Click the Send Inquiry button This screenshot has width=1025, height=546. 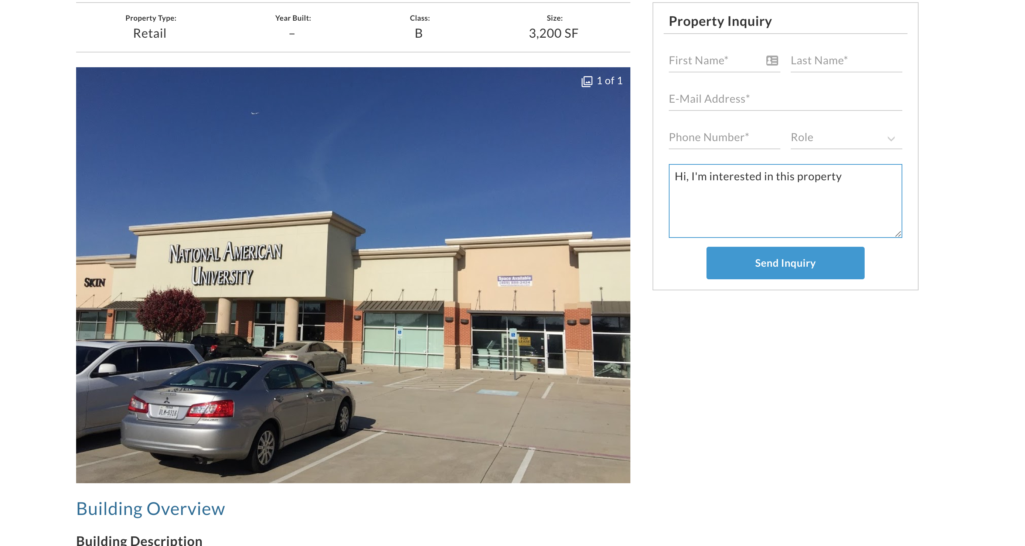[785, 263]
